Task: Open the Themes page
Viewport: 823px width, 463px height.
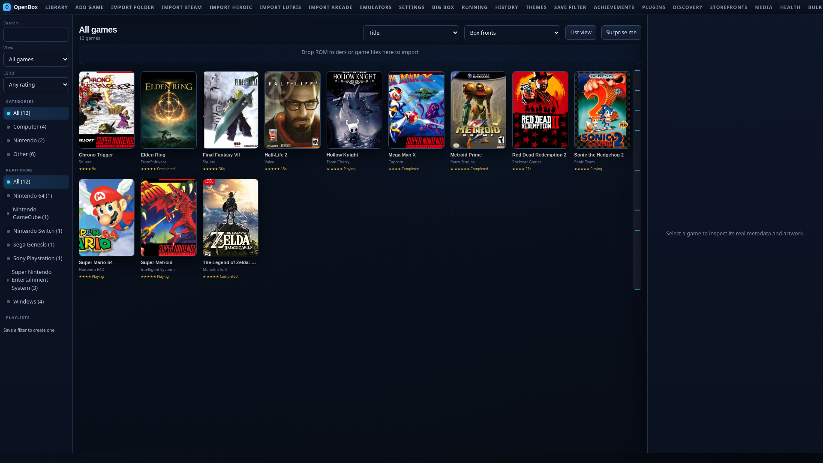Action: [x=536, y=7]
